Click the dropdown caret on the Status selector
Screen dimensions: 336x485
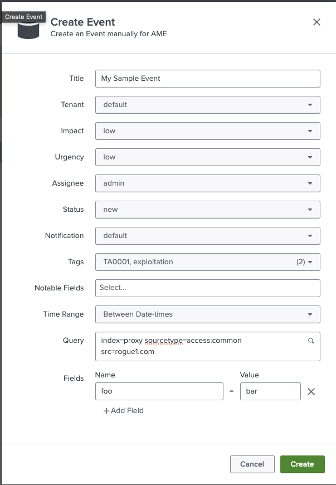tap(311, 209)
